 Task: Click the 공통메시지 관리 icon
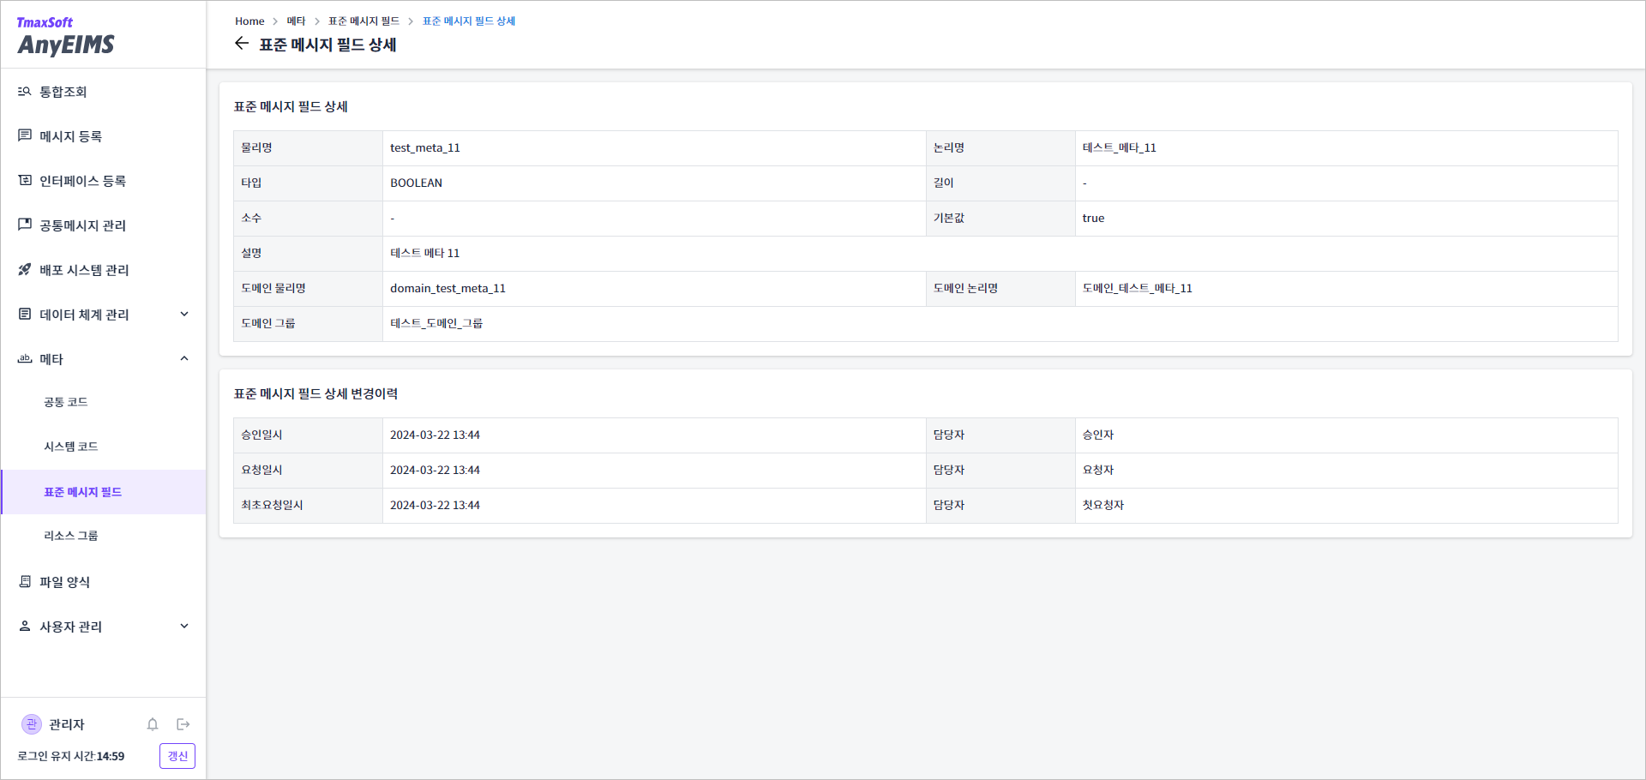click(x=25, y=225)
